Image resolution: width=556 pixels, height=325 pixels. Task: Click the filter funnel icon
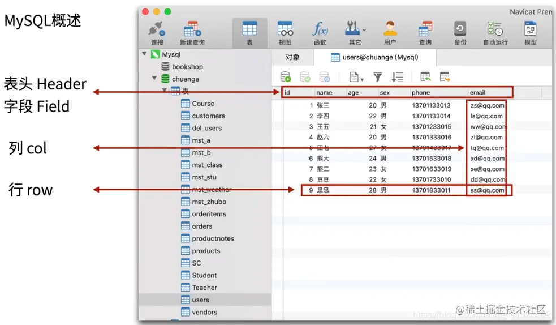coord(378,76)
